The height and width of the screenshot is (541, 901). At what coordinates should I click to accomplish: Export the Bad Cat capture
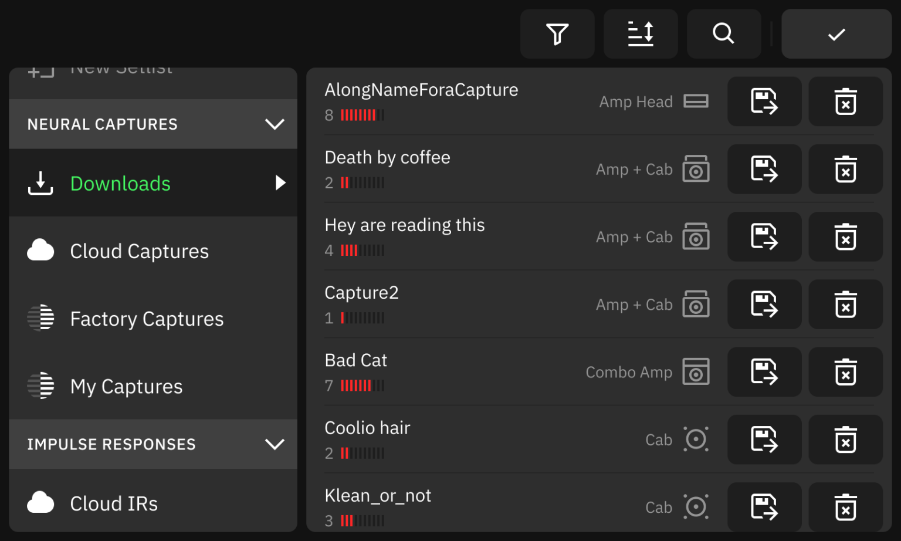click(x=764, y=371)
